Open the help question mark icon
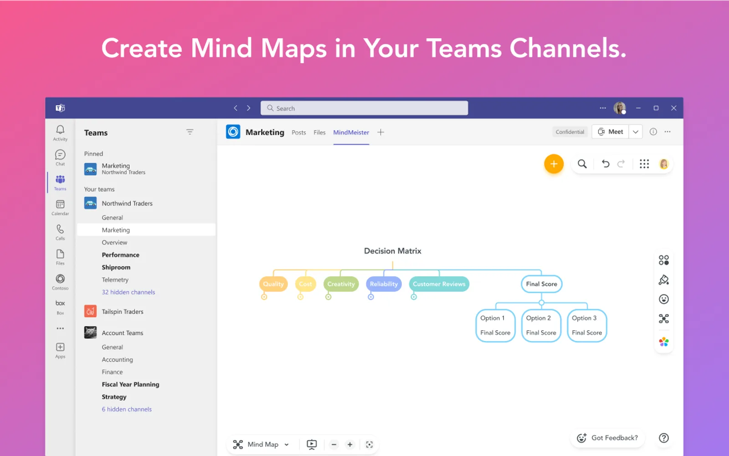 pos(664,438)
